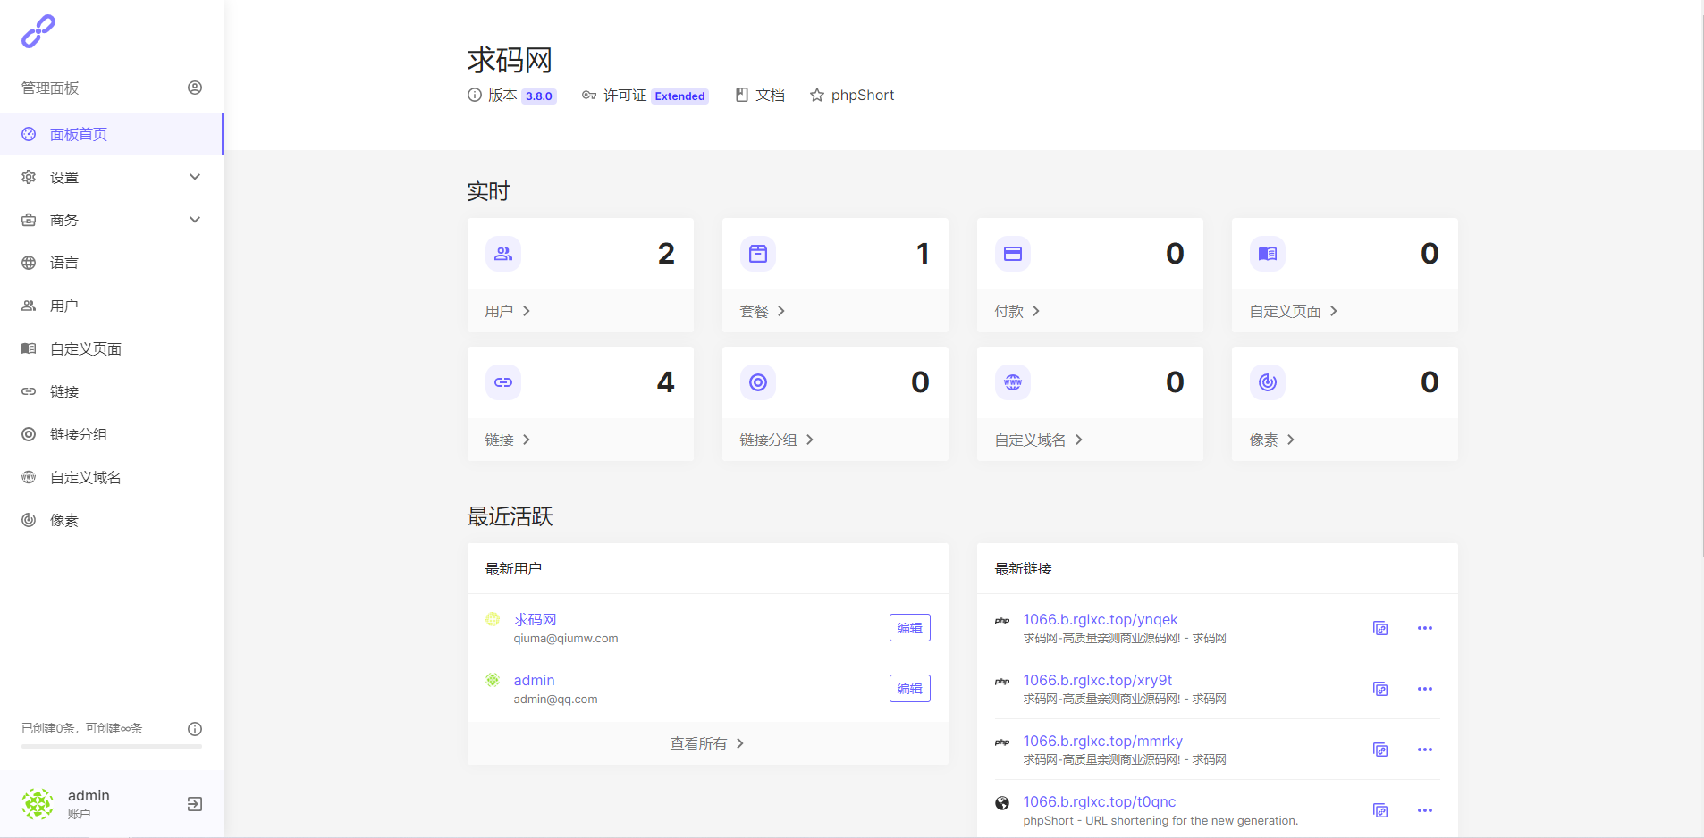
Task: Click the 链接 card link icon
Action: click(x=503, y=382)
